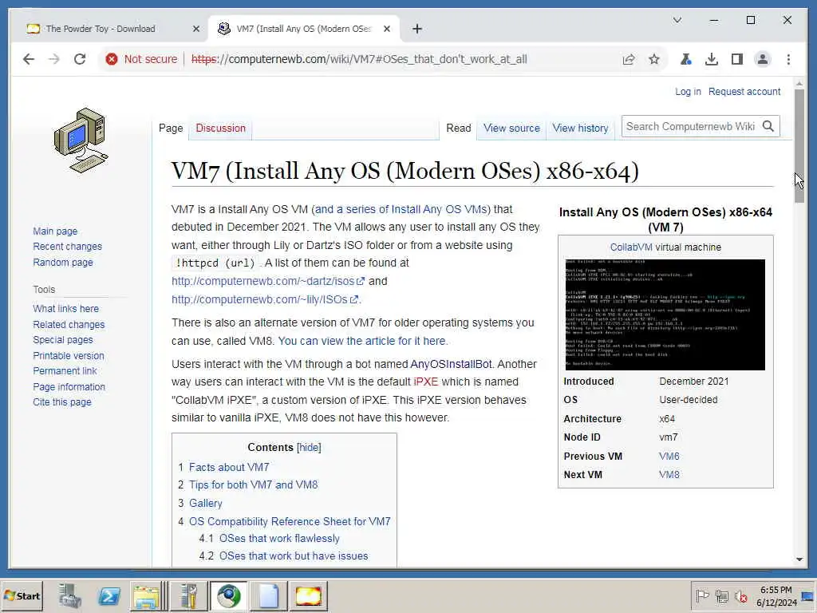Click the muted volume tray icon
The height and width of the screenshot is (613, 817).
[x=740, y=596]
